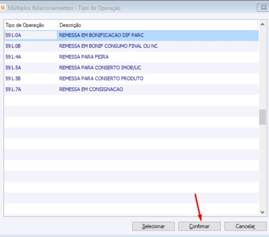This screenshot has width=269, height=237.
Task: Click the Tipo de Operação column header
Action: click(x=31, y=25)
